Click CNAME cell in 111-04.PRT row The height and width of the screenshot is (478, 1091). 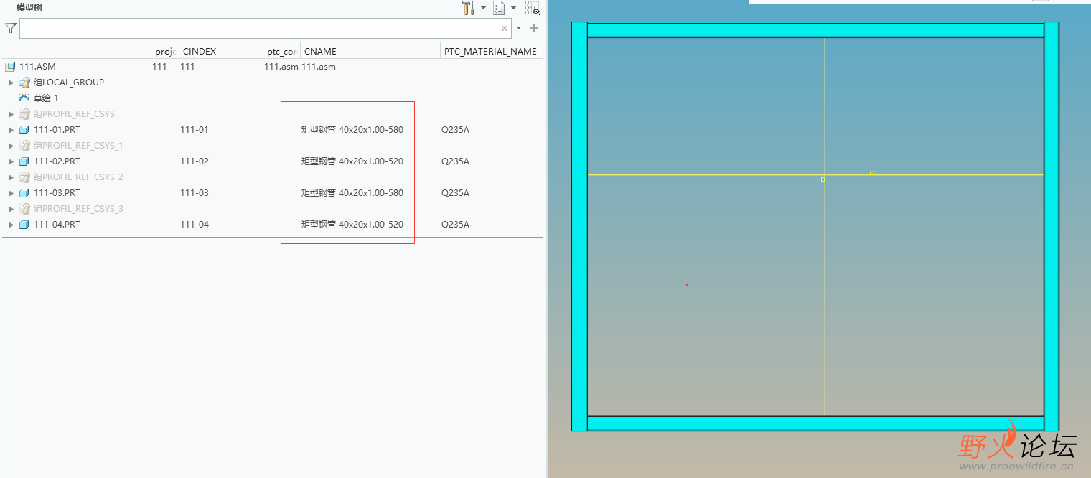[352, 225]
